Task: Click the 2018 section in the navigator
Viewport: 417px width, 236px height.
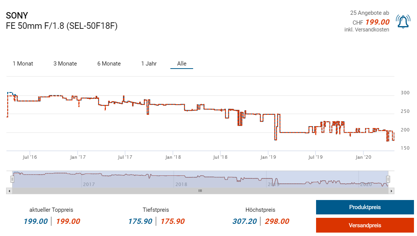Action: point(181,184)
